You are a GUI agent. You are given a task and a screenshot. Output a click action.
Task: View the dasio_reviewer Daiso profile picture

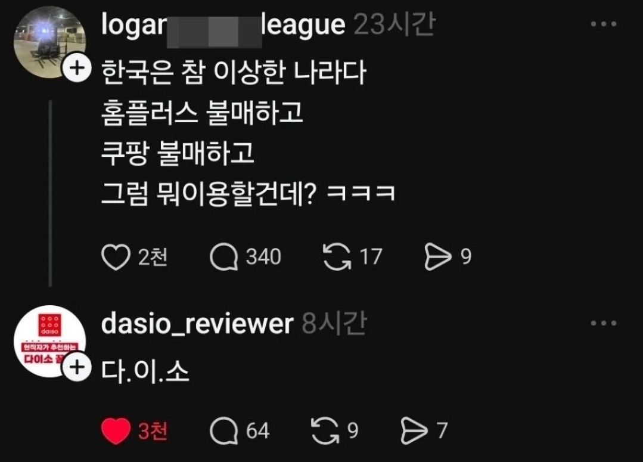49,341
